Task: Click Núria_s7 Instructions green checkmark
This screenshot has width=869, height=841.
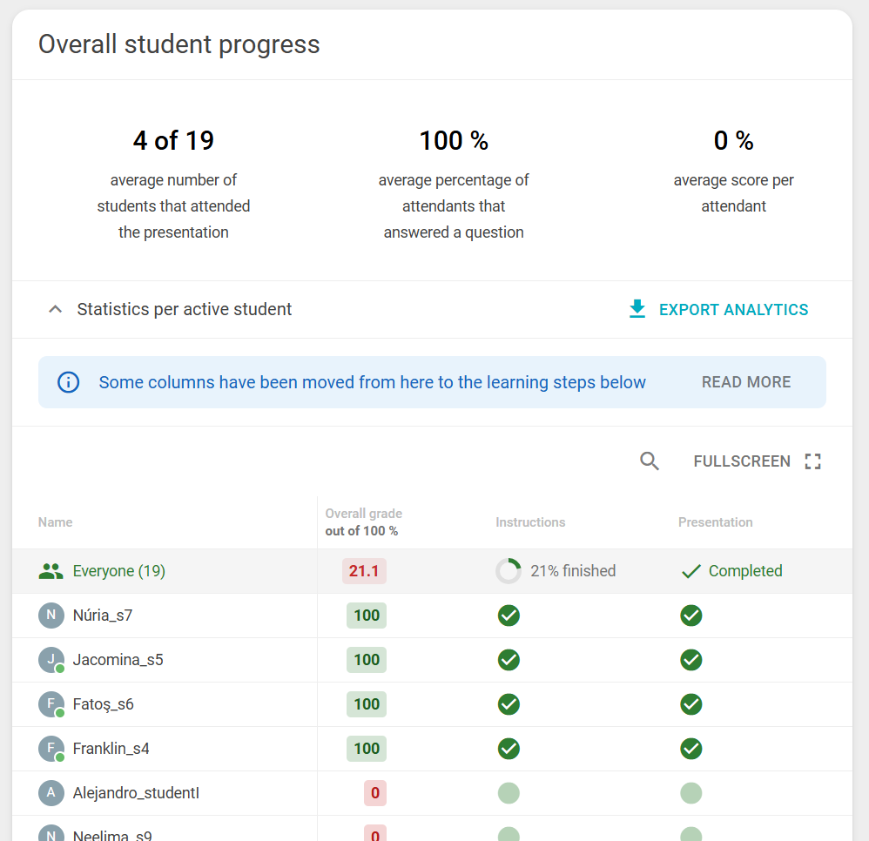Action: (509, 616)
